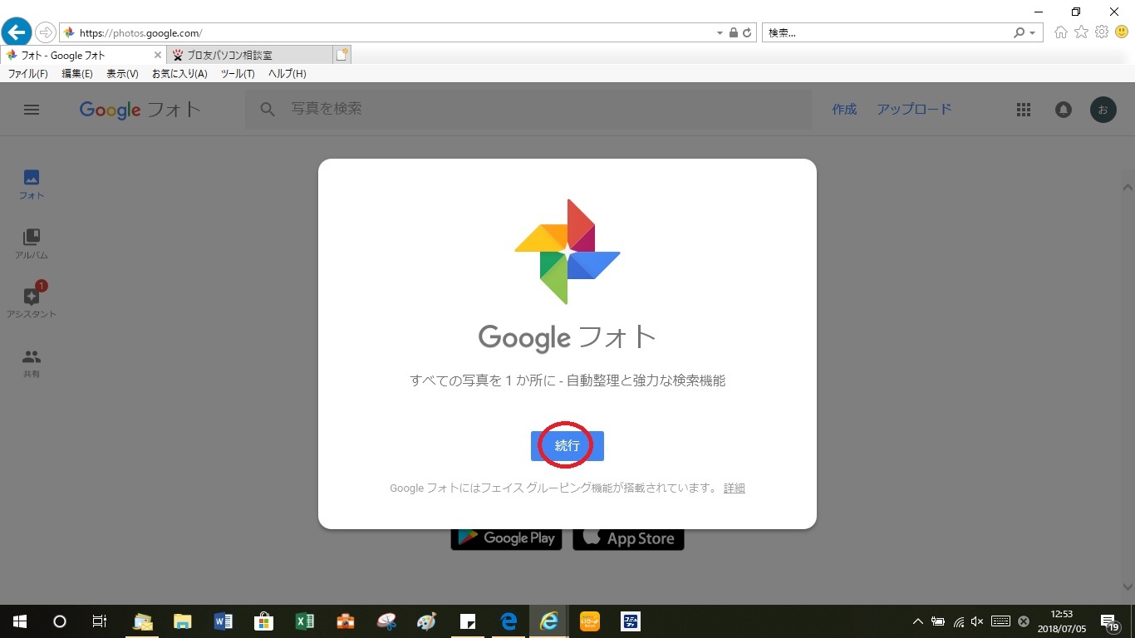Click the hamburger main menu icon
1135x638 pixels.
point(32,110)
